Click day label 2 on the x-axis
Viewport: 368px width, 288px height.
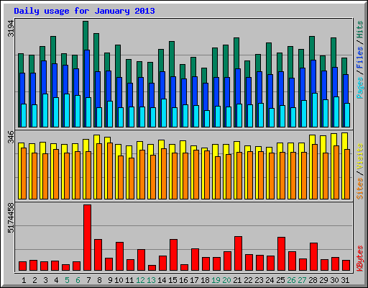pos(34,280)
